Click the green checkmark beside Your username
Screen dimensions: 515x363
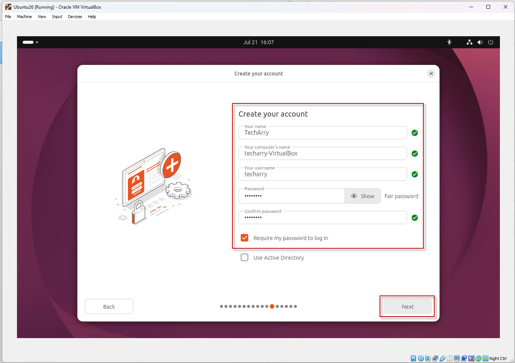coord(415,174)
